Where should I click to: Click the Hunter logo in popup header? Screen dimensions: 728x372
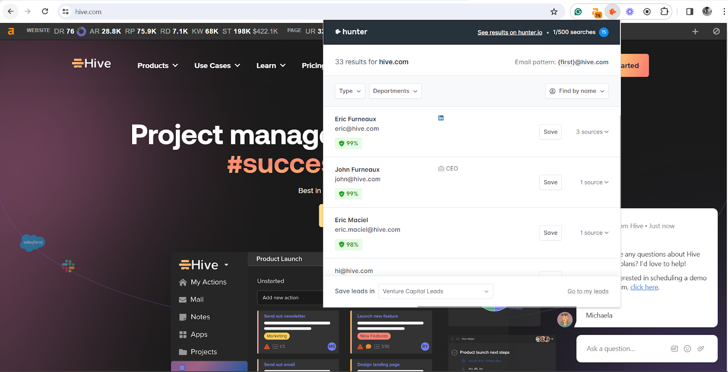[x=351, y=32]
